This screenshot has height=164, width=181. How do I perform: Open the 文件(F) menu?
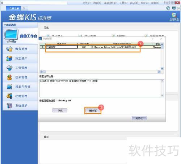tap(87, 3)
